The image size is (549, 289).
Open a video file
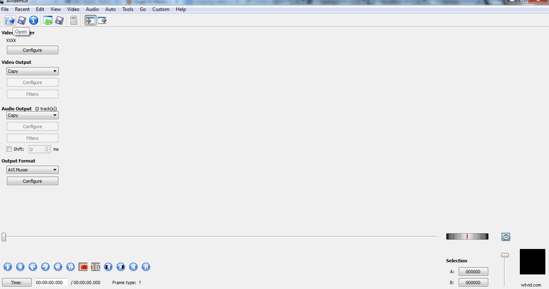point(10,20)
